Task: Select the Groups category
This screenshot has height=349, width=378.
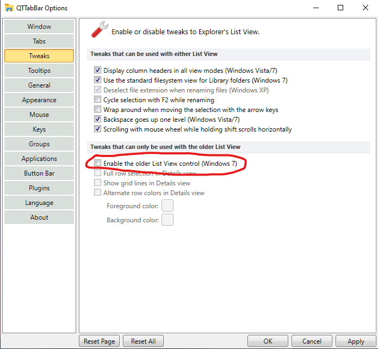Action: (x=39, y=144)
